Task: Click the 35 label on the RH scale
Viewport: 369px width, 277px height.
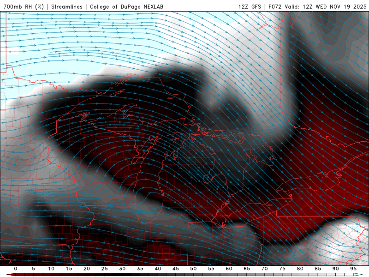Action: tap(140, 269)
